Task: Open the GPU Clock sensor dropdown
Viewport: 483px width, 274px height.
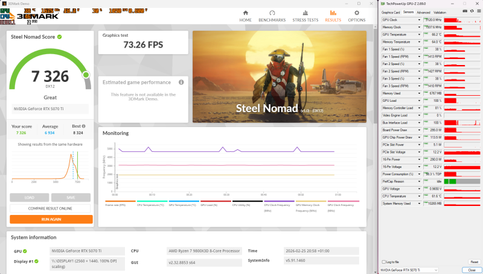Action: coord(419,20)
